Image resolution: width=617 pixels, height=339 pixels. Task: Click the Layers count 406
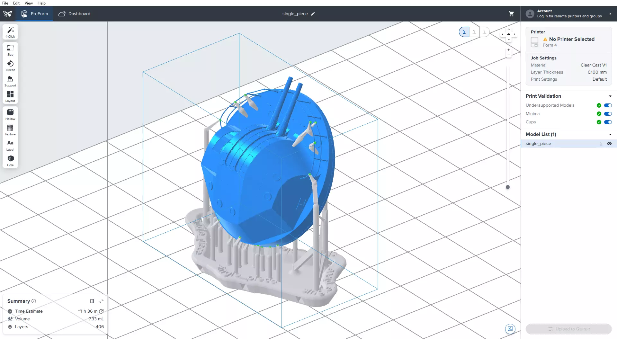click(100, 327)
